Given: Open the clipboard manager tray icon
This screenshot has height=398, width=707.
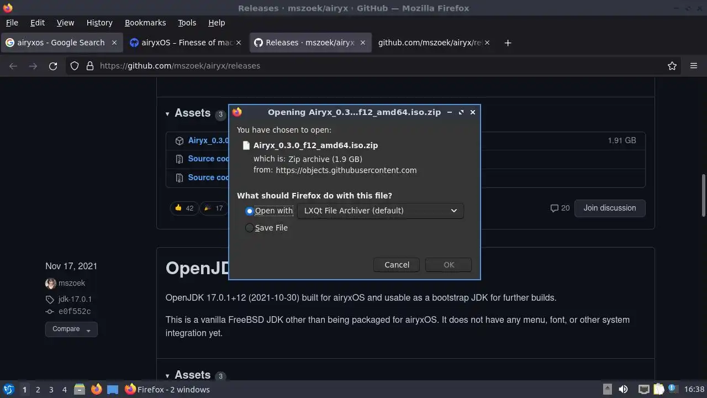Looking at the screenshot, I should coord(658,389).
